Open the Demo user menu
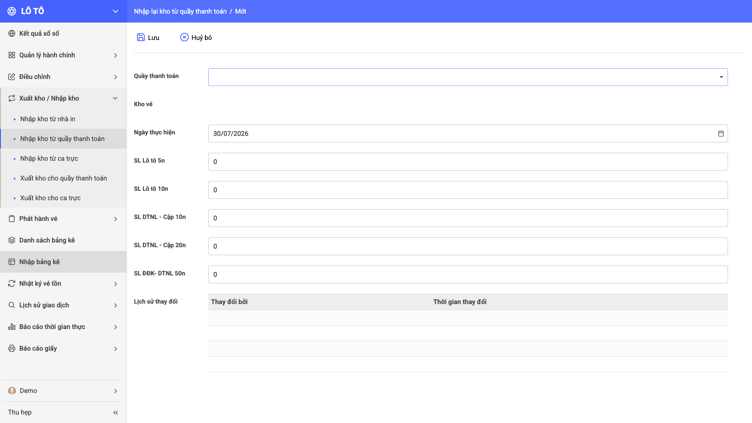The image size is (752, 423). 63,391
